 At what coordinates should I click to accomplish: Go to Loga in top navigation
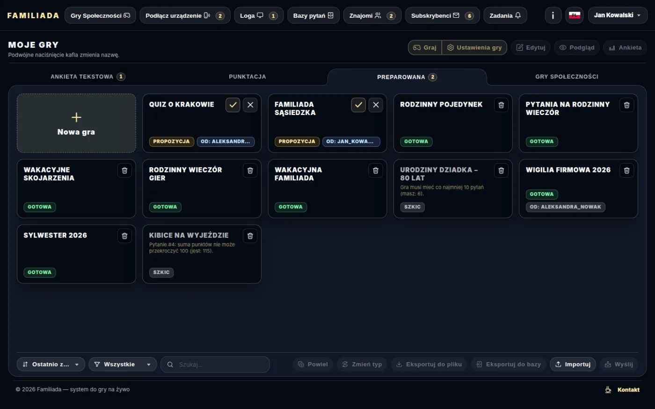(x=259, y=15)
